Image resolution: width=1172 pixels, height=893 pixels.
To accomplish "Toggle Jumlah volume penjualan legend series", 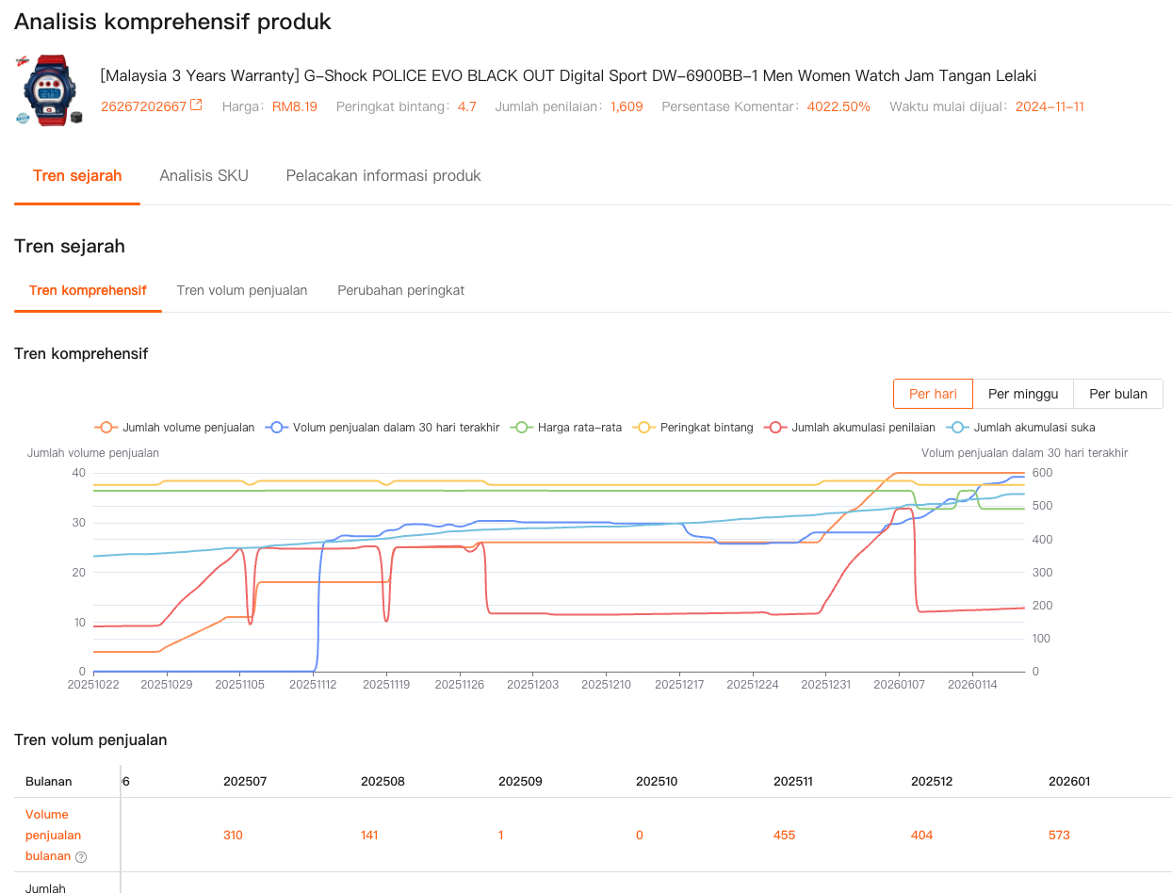I will point(176,427).
